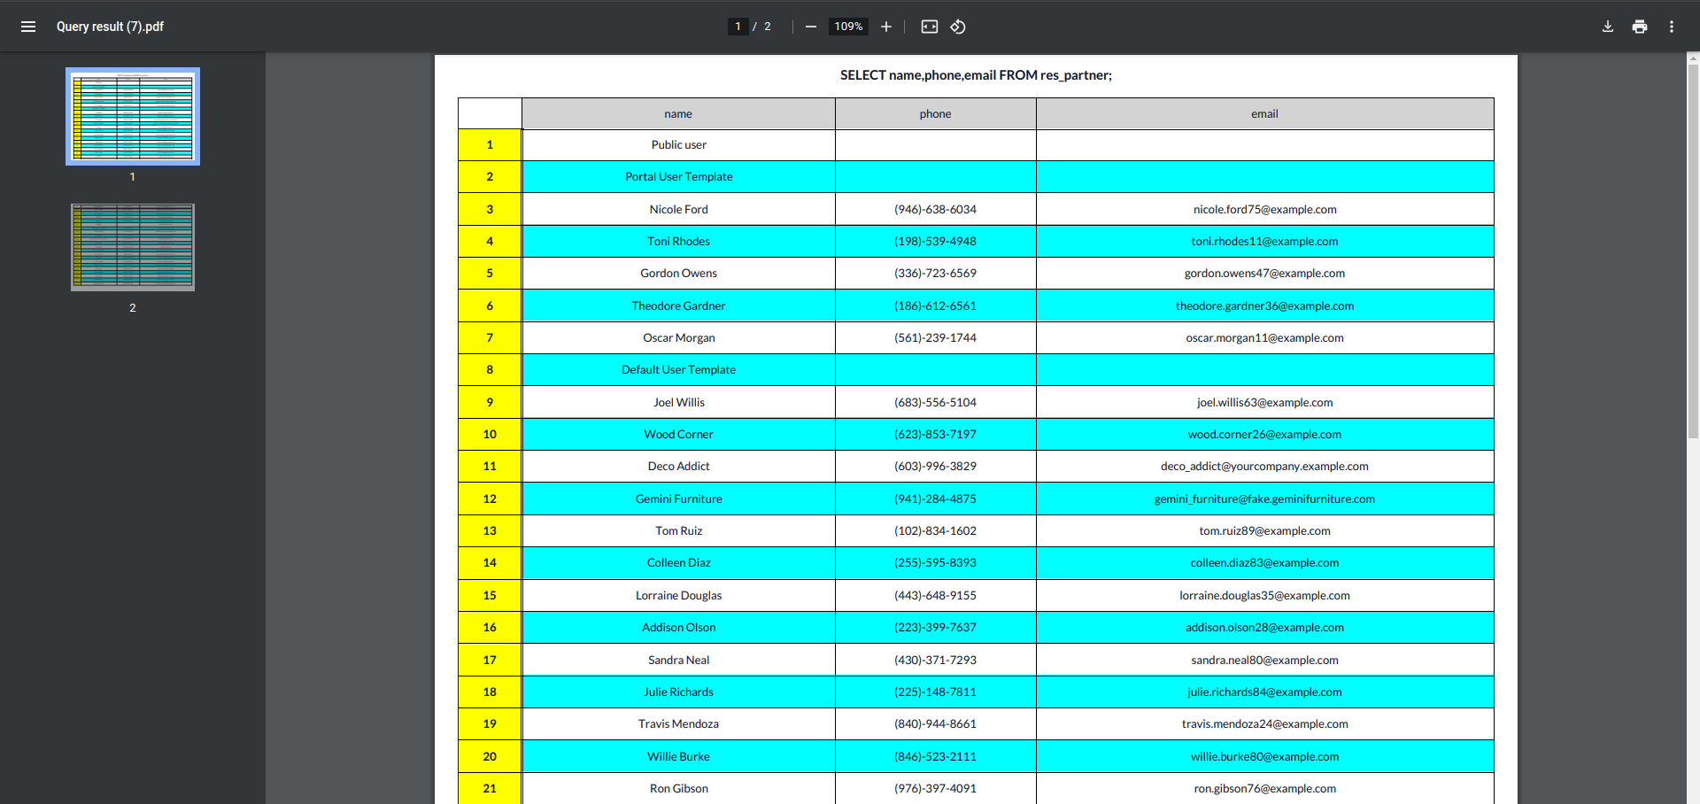Click email addison.olson28@example.com
Image resolution: width=1700 pixels, height=804 pixels.
1264,627
